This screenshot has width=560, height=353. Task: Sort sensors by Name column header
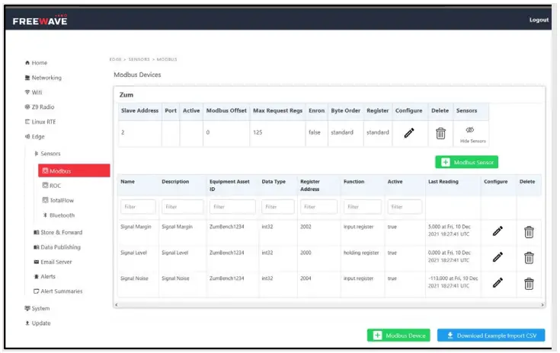(x=127, y=182)
